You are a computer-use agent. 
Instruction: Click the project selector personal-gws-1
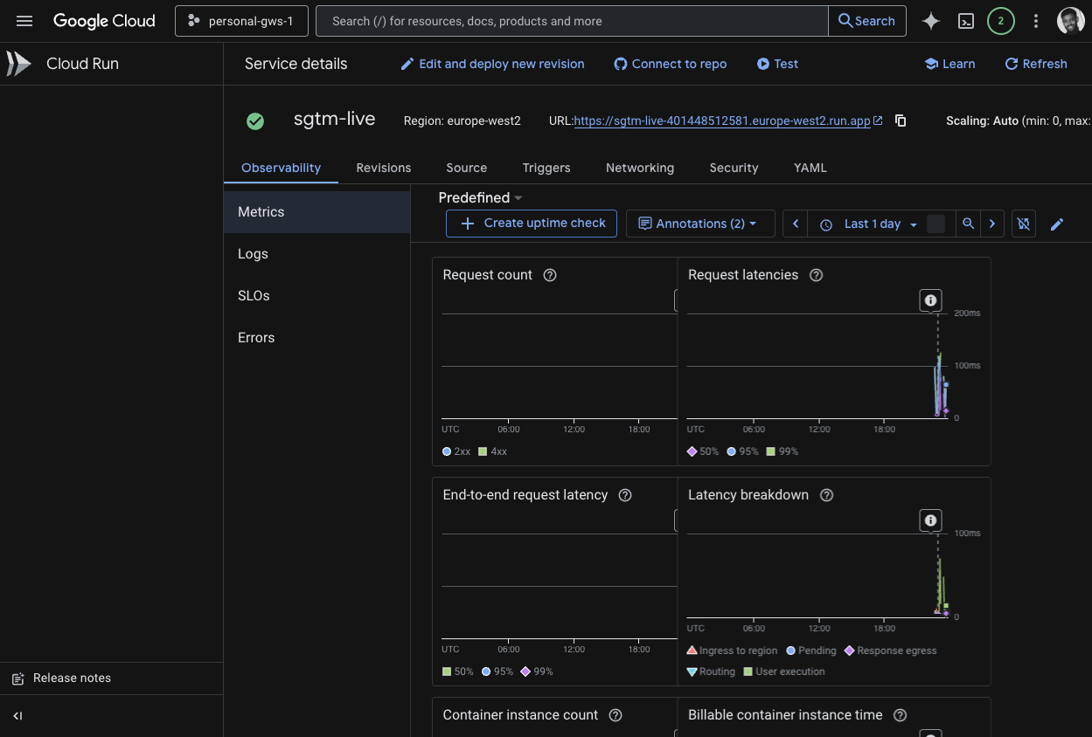click(x=241, y=20)
